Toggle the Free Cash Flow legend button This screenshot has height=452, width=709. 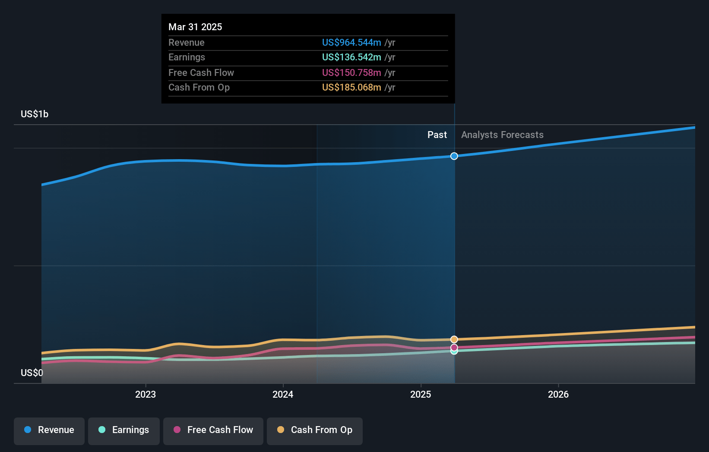[213, 431]
